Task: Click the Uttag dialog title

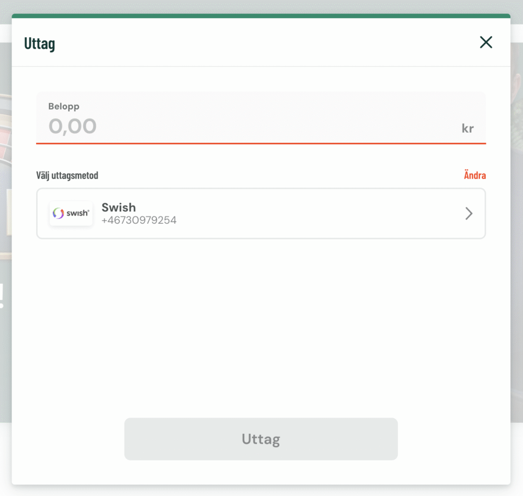Action: point(40,43)
